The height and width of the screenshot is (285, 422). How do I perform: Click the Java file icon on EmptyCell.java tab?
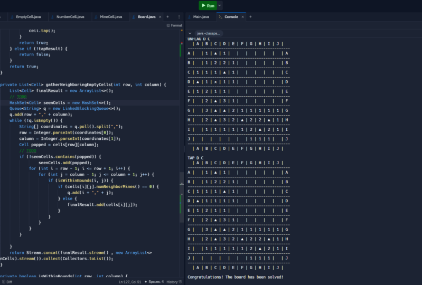pos(12,17)
